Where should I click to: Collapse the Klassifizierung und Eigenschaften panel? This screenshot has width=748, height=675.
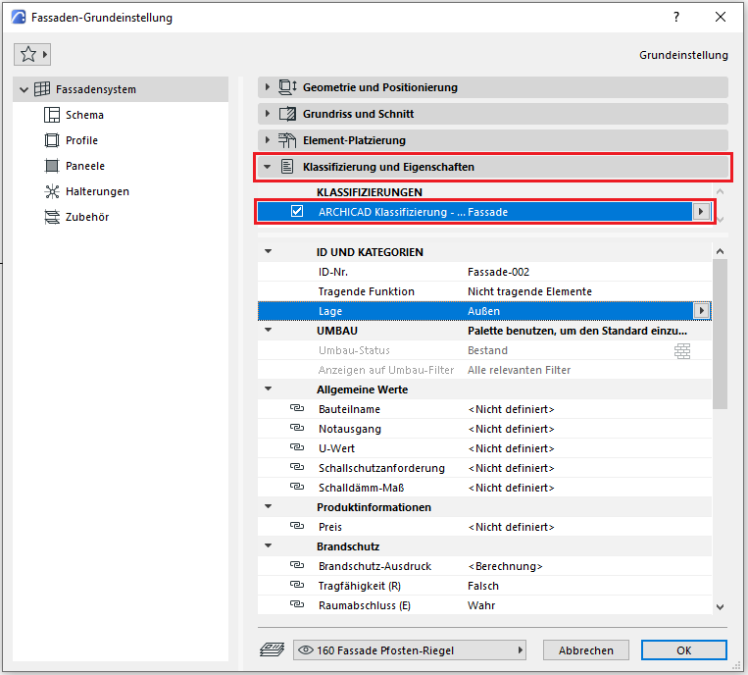point(267,167)
